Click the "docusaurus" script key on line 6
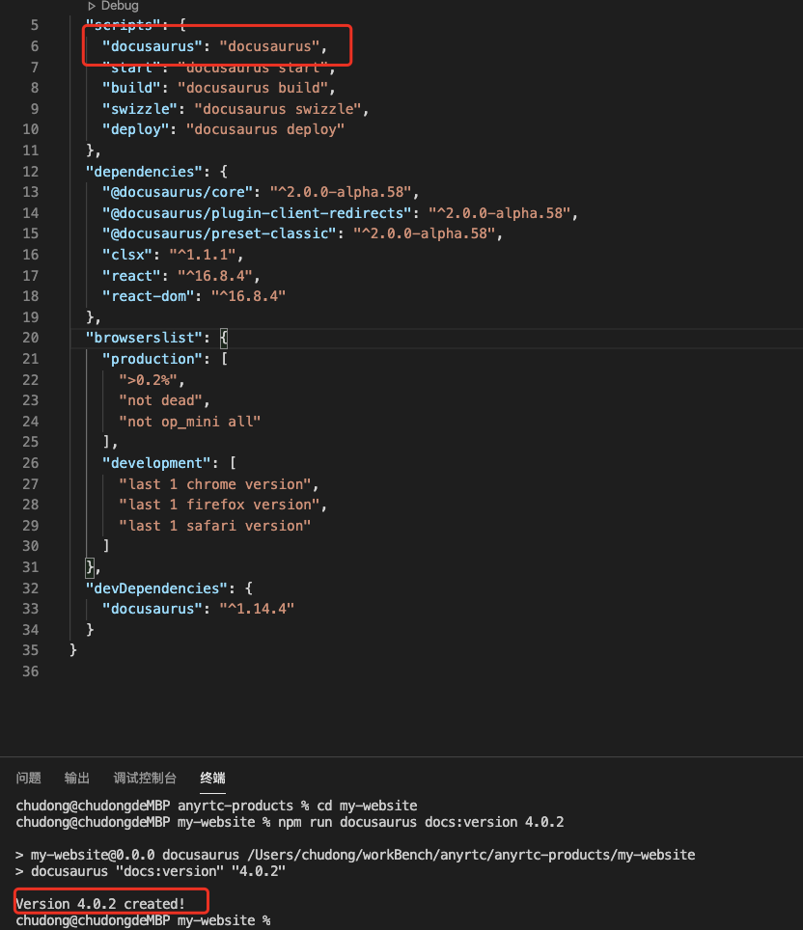This screenshot has height=930, width=803. tap(152, 46)
